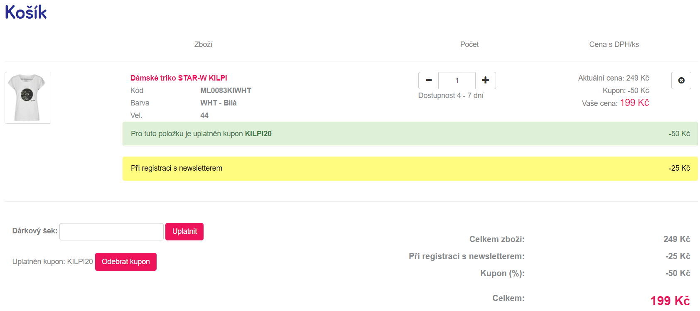Decrease quantity with the minus icon
The height and width of the screenshot is (311, 700).
(429, 81)
